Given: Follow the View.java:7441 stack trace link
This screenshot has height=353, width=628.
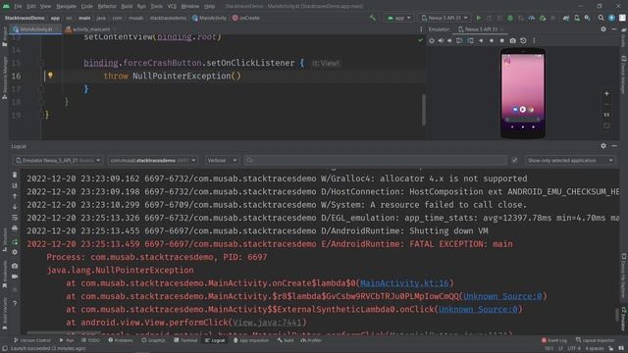Looking at the screenshot, I should [267, 323].
